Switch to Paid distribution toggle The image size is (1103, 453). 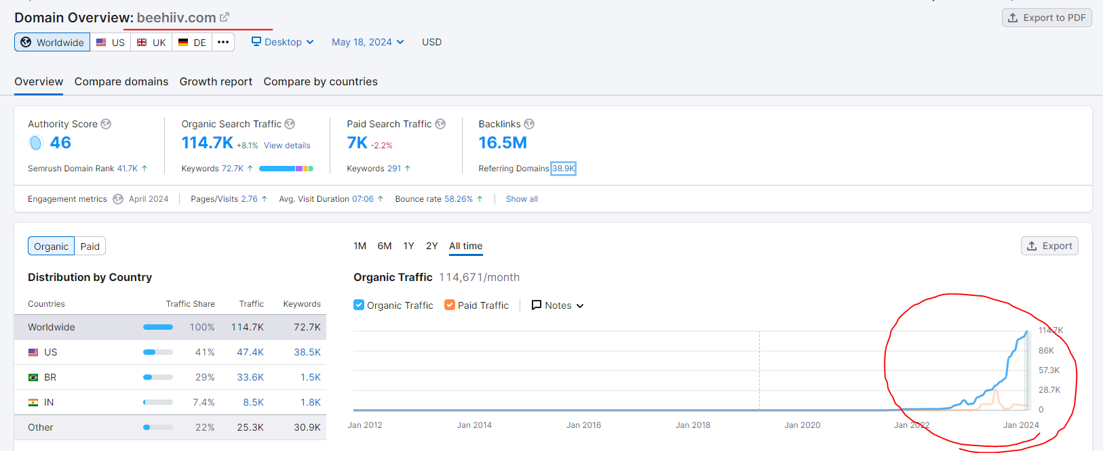(x=90, y=246)
